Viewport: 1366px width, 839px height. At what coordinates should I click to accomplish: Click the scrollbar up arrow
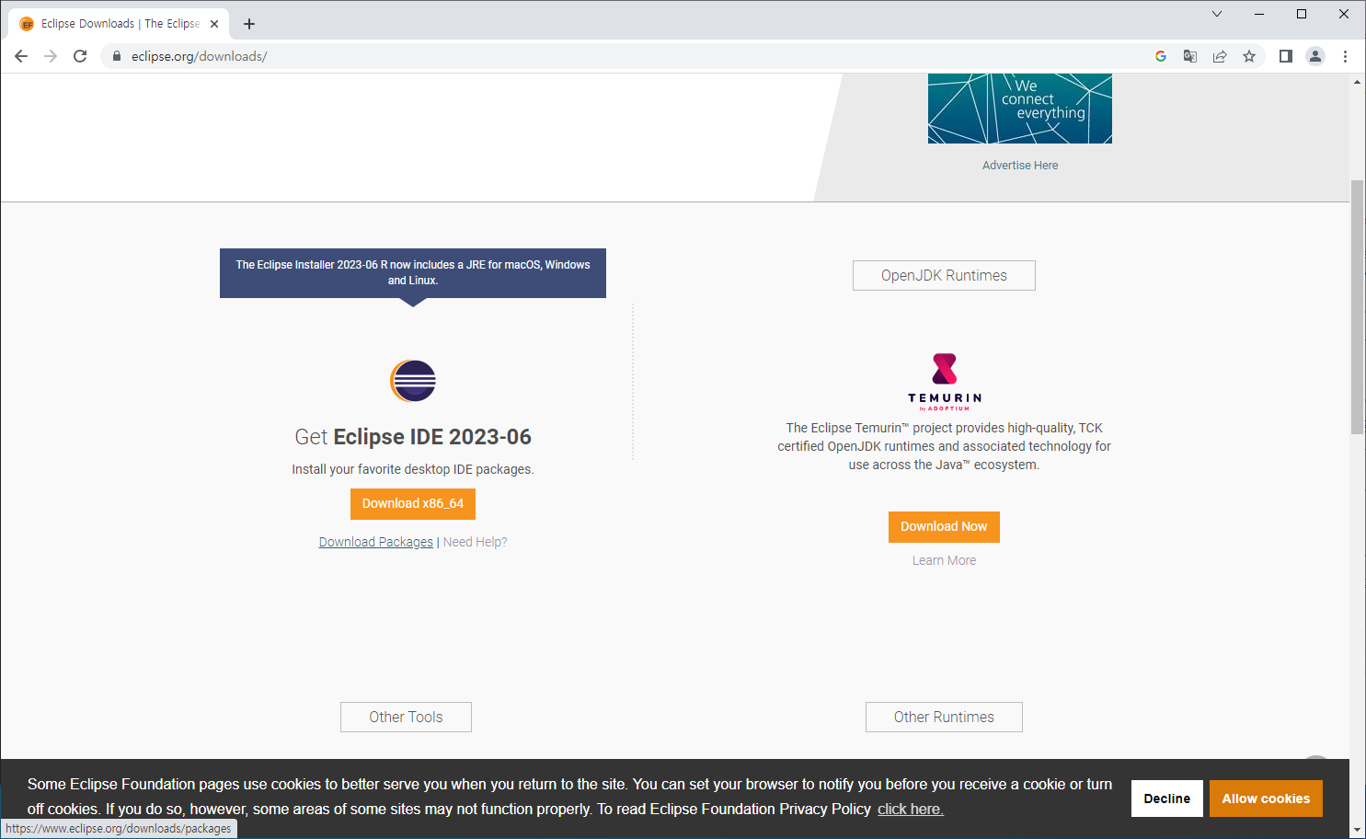[x=1357, y=82]
